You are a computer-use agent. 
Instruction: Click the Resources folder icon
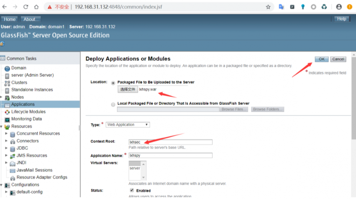(x=7, y=127)
